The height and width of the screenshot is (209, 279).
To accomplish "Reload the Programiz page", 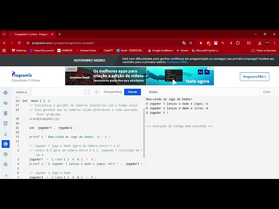I will coord(19,43).
